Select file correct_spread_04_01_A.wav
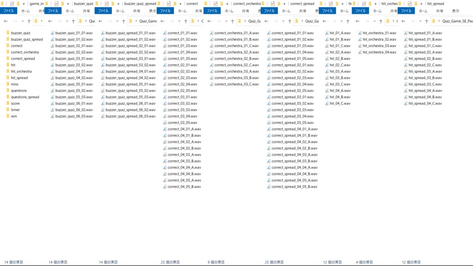Screen dimensions: 473x266 (294, 129)
